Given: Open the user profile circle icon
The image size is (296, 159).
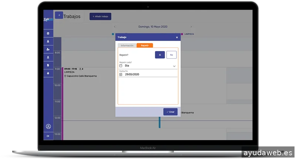Looking at the screenshot, I should 48,126.
